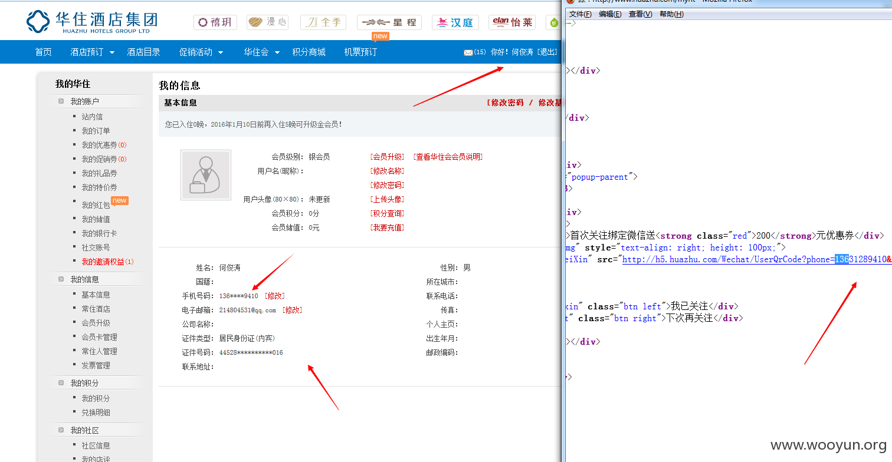Open Firefox 帮助(H) menu

pos(671,14)
